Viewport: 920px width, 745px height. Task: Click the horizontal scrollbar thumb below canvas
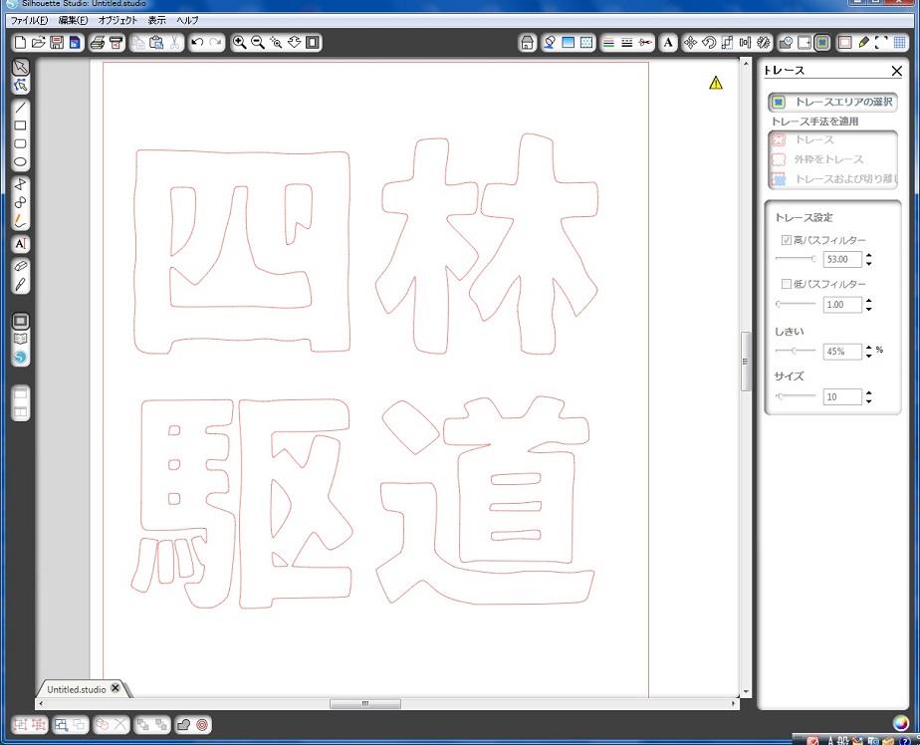pos(365,703)
